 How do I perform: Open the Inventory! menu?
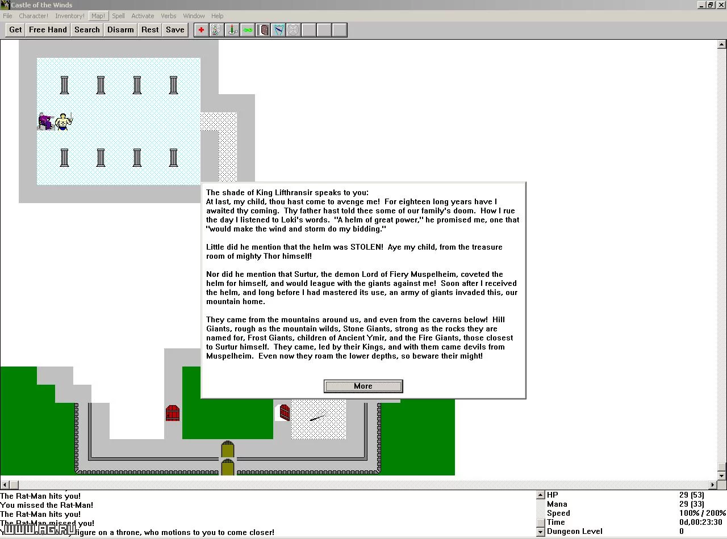pyautogui.click(x=70, y=16)
